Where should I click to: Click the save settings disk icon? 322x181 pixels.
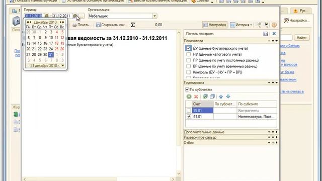[266, 25]
